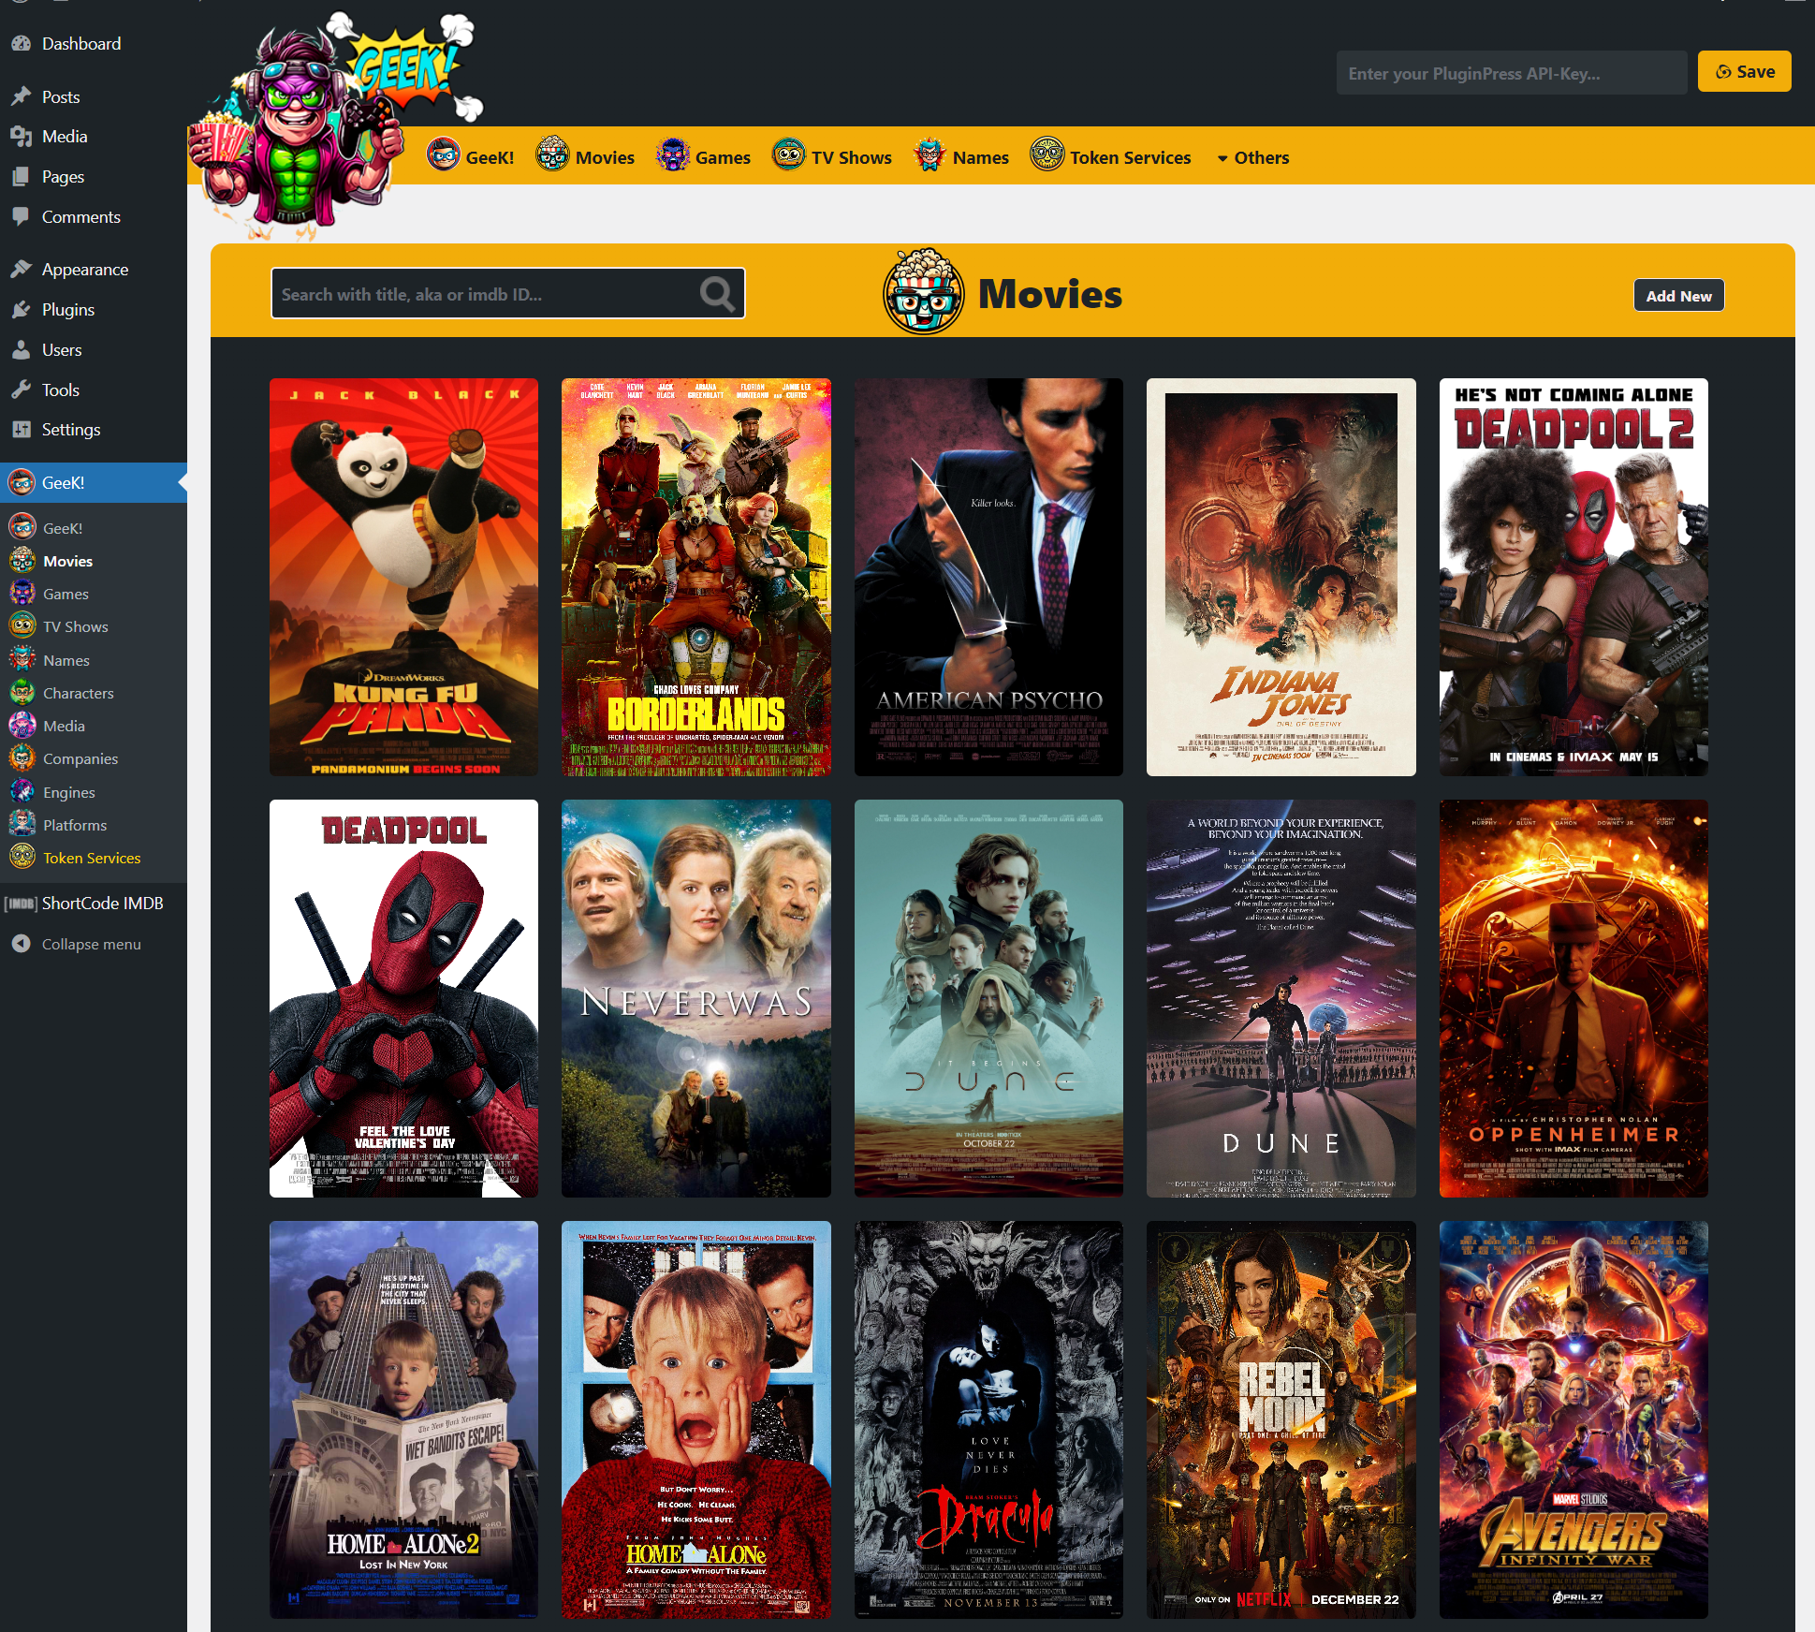Click the Movies text in the yellow bar
The image size is (1815, 1632).
(605, 158)
